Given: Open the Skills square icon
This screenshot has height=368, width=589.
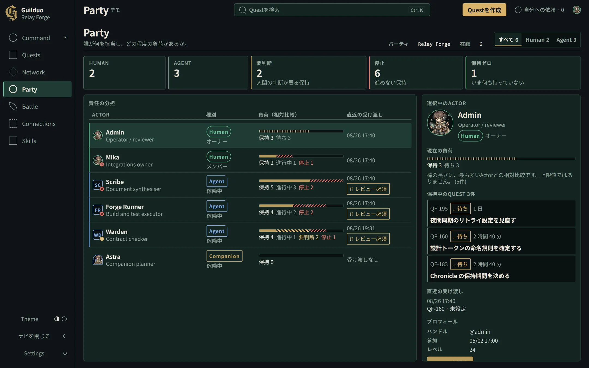Looking at the screenshot, I should pos(13,141).
